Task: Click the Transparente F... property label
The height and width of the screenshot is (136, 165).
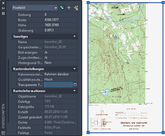Action: point(30,85)
